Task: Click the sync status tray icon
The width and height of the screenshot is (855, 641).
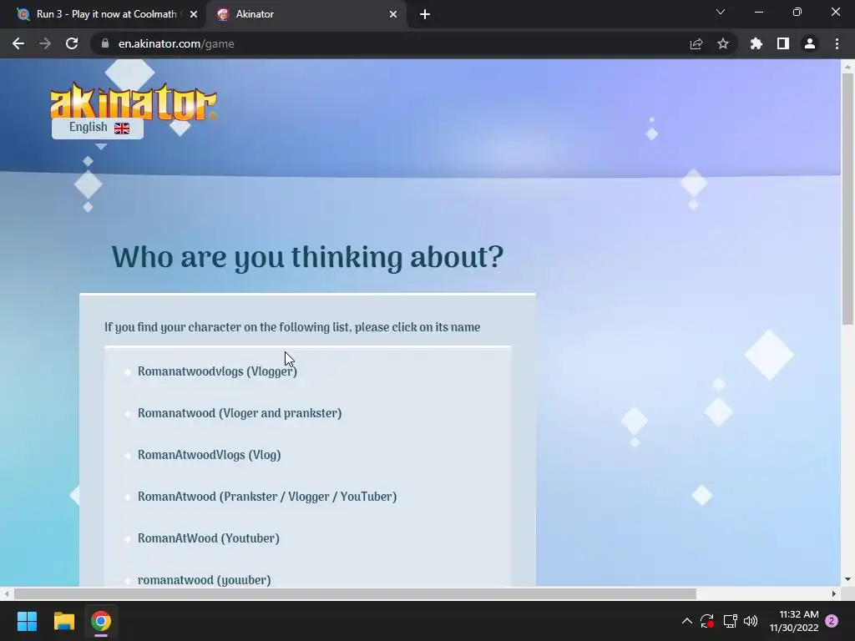Action: coord(707,621)
